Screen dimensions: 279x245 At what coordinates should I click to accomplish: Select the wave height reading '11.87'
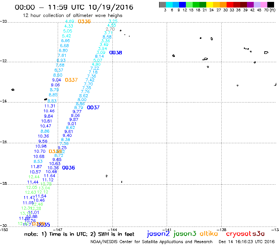click(36, 167)
